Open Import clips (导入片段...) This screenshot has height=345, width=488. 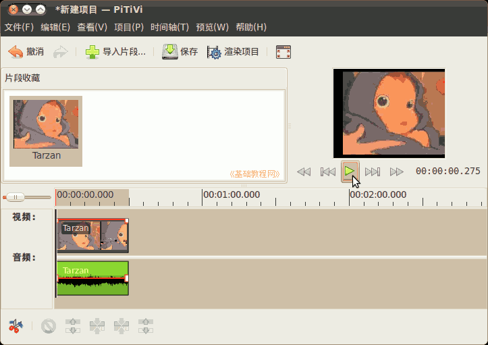(x=116, y=52)
